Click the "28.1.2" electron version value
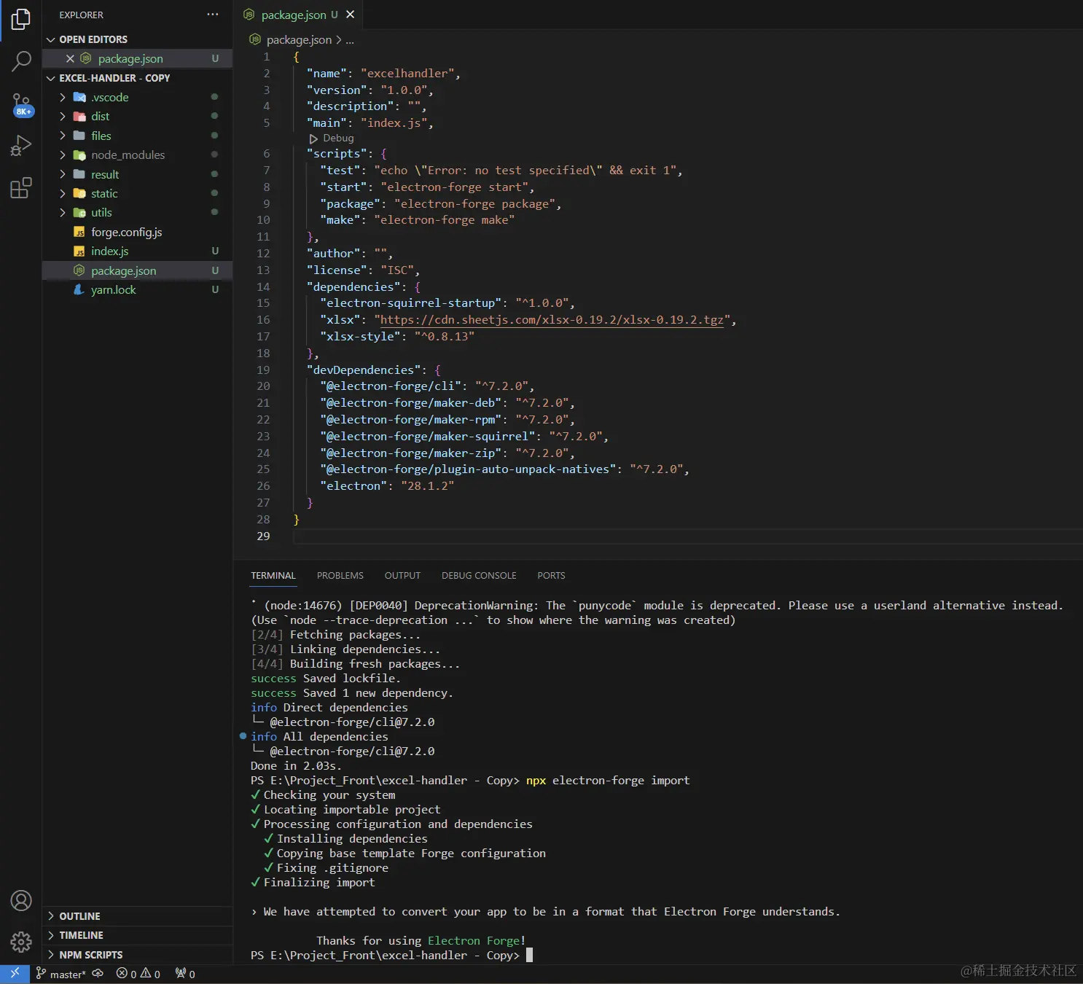 click(x=427, y=486)
